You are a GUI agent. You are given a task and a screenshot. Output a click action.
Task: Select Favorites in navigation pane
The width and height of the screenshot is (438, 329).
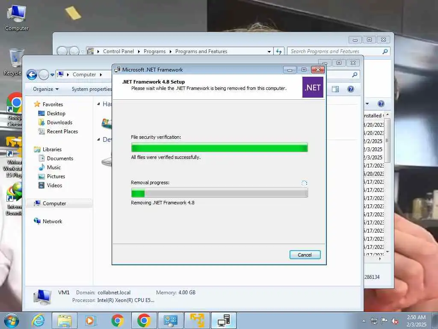click(52, 105)
